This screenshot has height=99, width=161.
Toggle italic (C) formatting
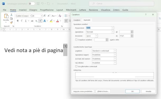[22, 21]
